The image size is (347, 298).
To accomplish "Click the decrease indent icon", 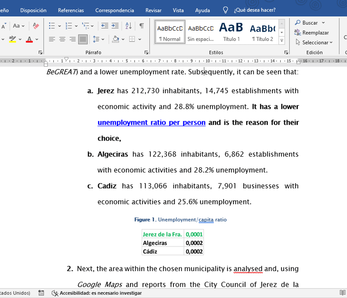I will (105, 26).
